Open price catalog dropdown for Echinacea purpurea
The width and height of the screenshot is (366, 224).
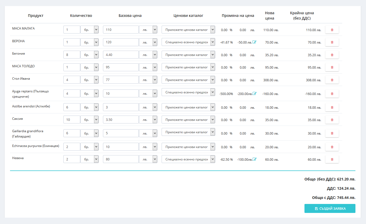tap(188, 147)
